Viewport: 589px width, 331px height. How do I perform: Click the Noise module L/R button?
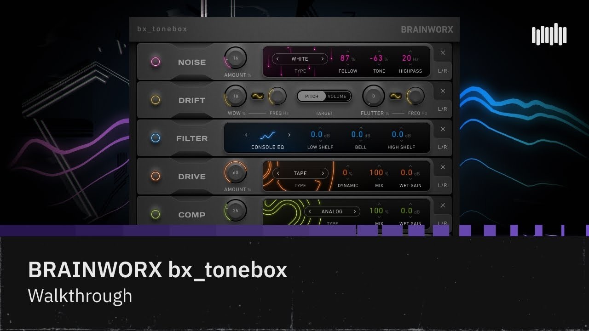pyautogui.click(x=443, y=71)
